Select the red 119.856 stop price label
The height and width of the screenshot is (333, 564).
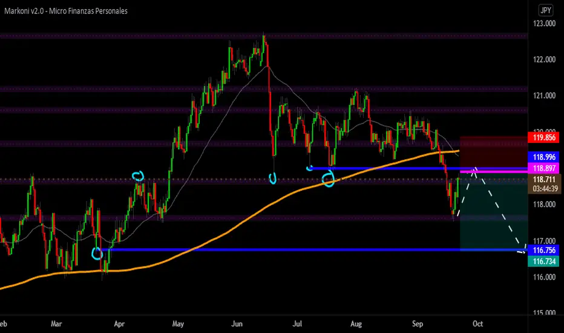[543, 137]
